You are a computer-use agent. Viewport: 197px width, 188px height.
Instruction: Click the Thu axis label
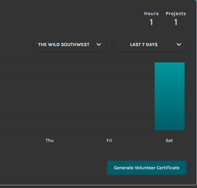click(49, 141)
